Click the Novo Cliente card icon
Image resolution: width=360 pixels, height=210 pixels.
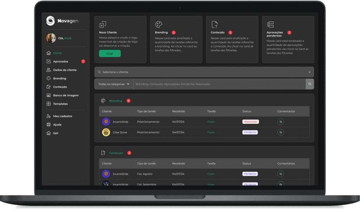tap(103, 24)
